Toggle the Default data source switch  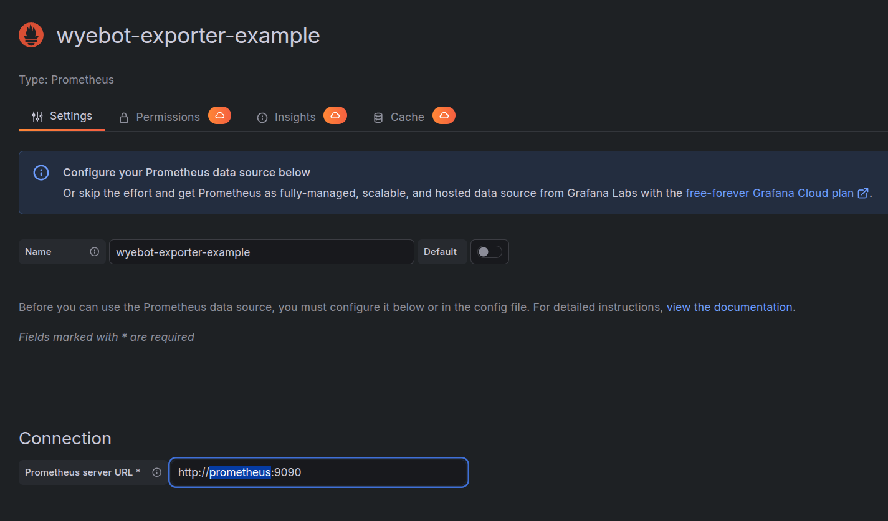click(x=489, y=252)
